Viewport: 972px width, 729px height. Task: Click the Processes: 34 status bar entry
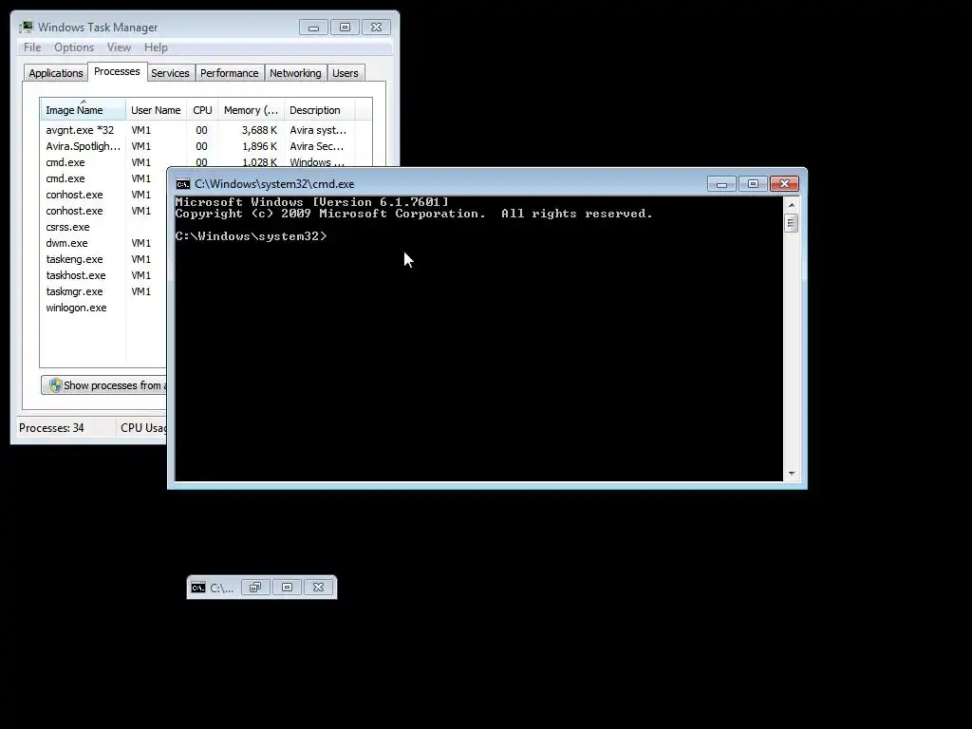click(51, 428)
